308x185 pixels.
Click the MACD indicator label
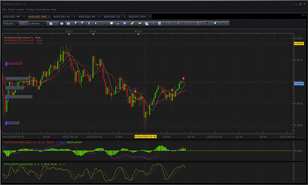coord(29,142)
